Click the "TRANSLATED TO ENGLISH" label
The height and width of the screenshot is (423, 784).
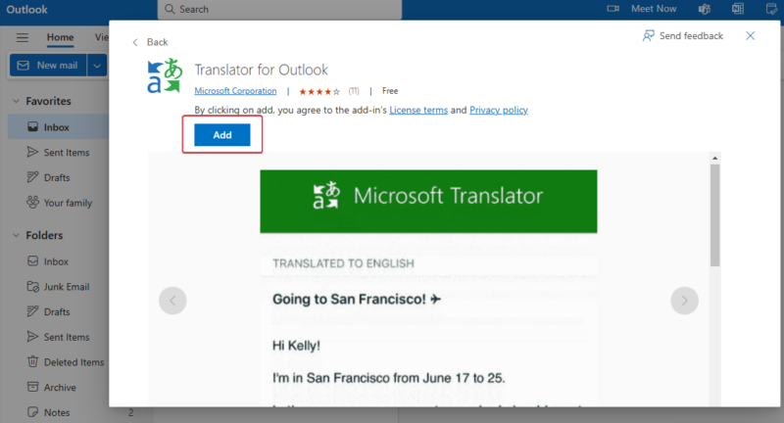point(344,263)
